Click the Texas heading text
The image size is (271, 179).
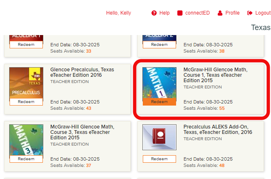[261, 28]
